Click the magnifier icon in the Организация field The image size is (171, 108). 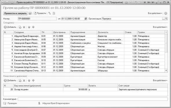coord(166,19)
